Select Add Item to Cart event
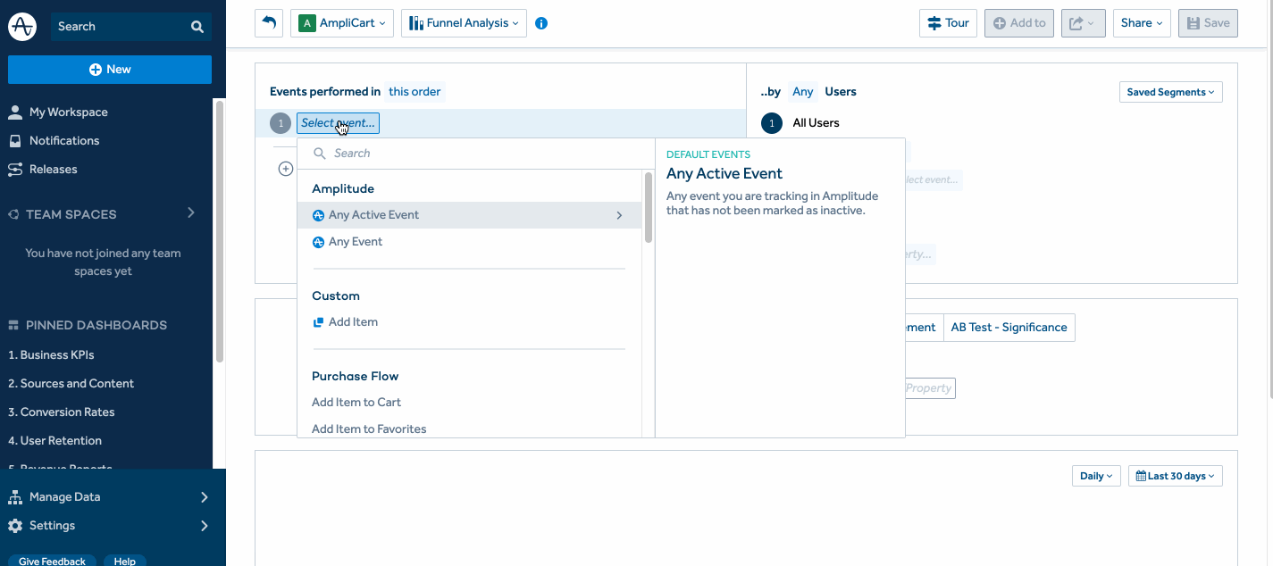Image resolution: width=1273 pixels, height=566 pixels. (x=469, y=403)
